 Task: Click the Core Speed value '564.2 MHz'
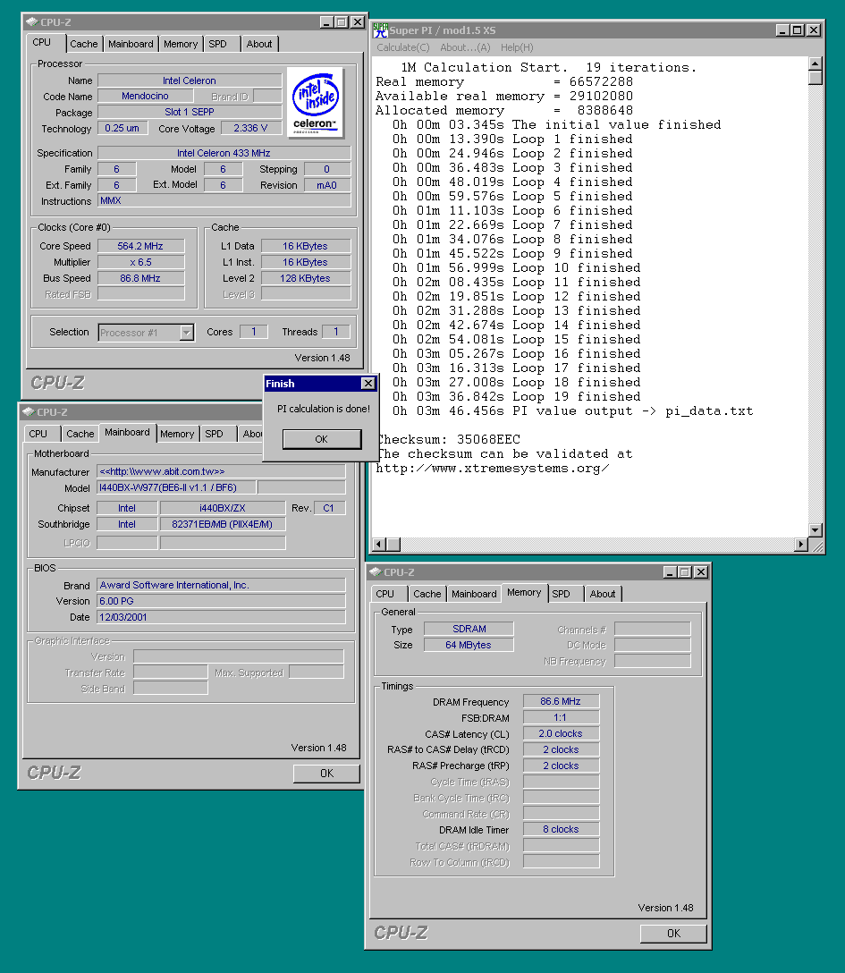[x=141, y=246]
